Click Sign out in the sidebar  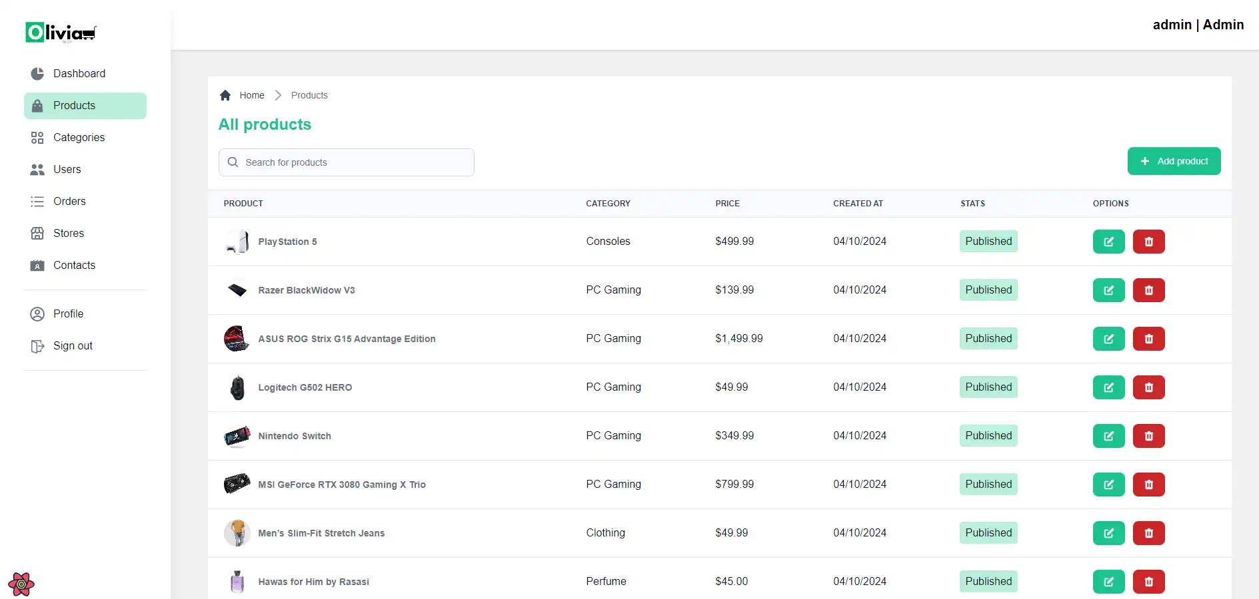73,345
